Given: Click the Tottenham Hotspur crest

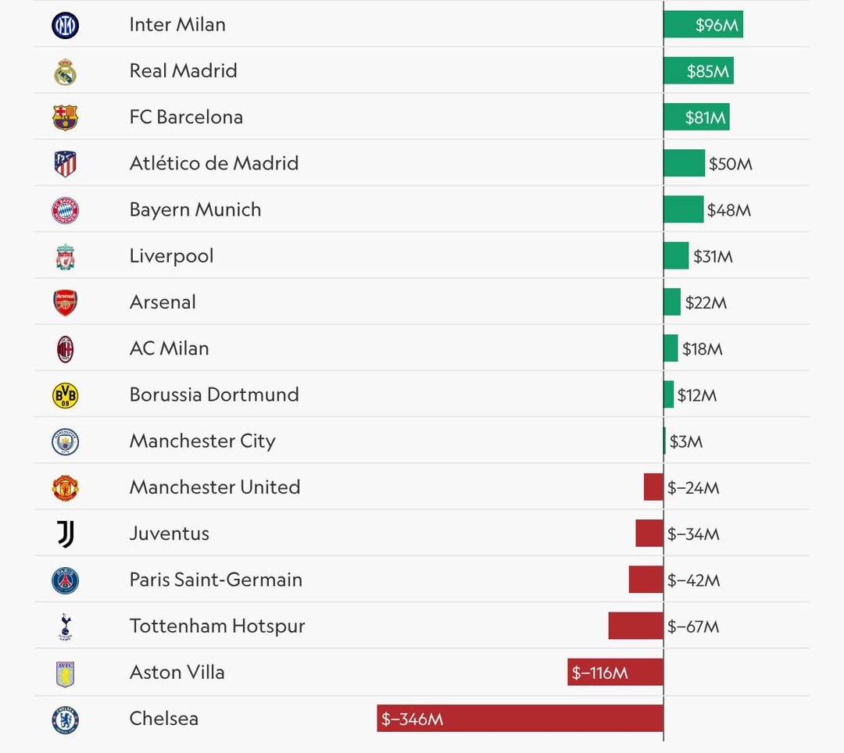Looking at the screenshot, I should pyautogui.click(x=66, y=627).
